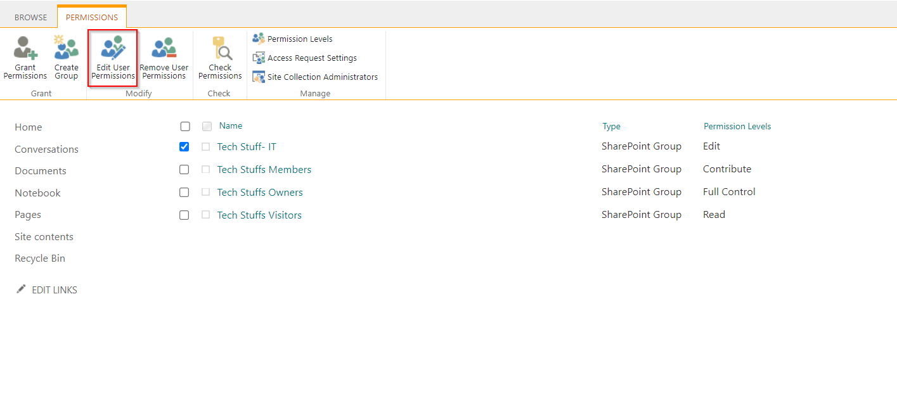Go to the Documents section
This screenshot has width=897, height=415.
pyautogui.click(x=40, y=170)
